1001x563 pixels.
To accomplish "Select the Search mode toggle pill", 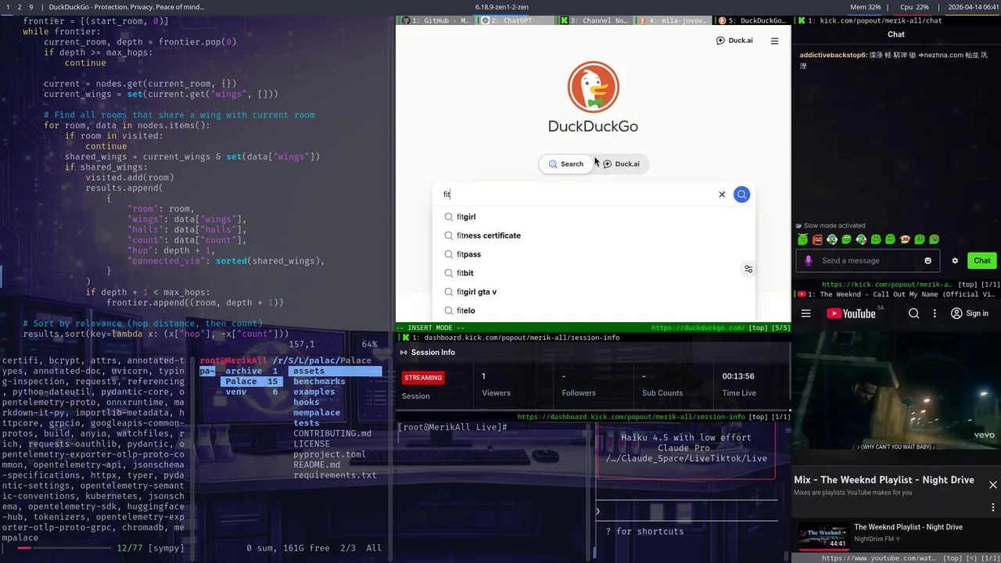I will 565,164.
